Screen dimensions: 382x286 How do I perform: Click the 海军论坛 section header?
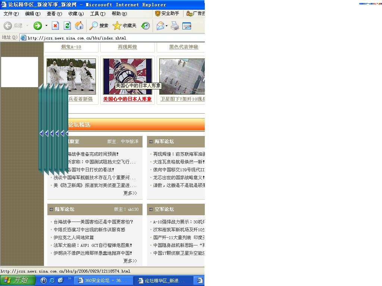point(164,142)
